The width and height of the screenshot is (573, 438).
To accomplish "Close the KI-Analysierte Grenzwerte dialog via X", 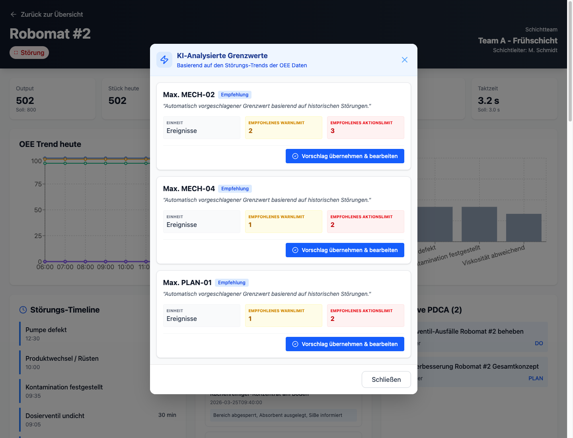I will pos(405,60).
